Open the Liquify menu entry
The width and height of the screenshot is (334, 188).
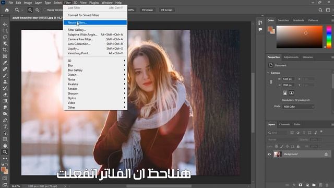tap(95, 49)
